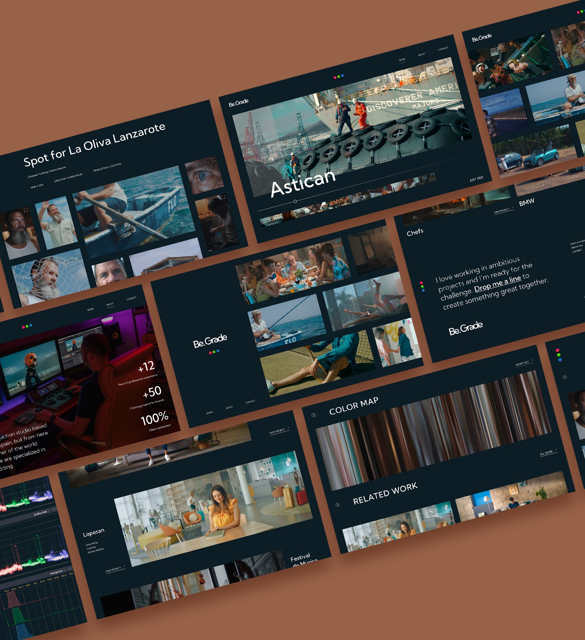This screenshot has height=640, width=585.
Task: Open ABOUT in the Astican page navigation
Action: coord(421,55)
